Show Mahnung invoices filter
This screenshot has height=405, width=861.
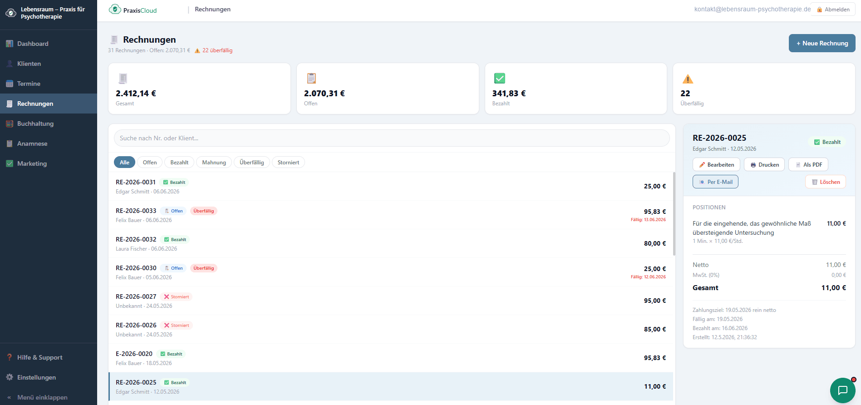coord(214,163)
